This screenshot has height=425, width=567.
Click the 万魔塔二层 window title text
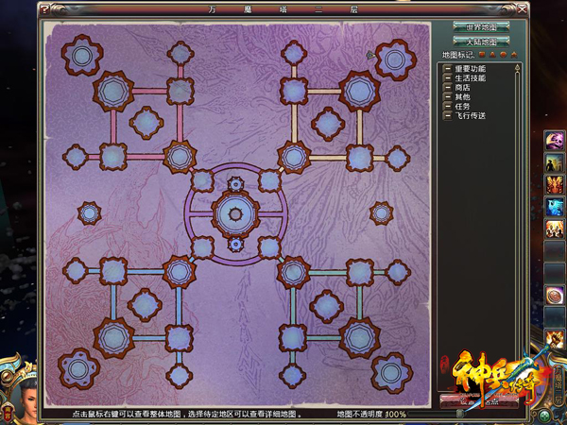[283, 9]
